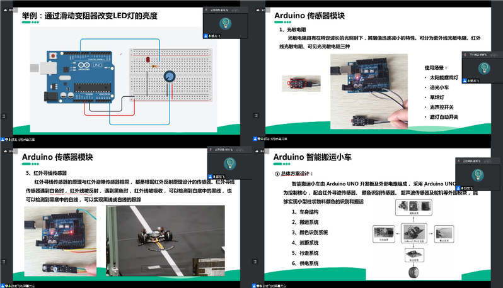
Task: Click the list item '6、供电系统'
Action: 304,263
